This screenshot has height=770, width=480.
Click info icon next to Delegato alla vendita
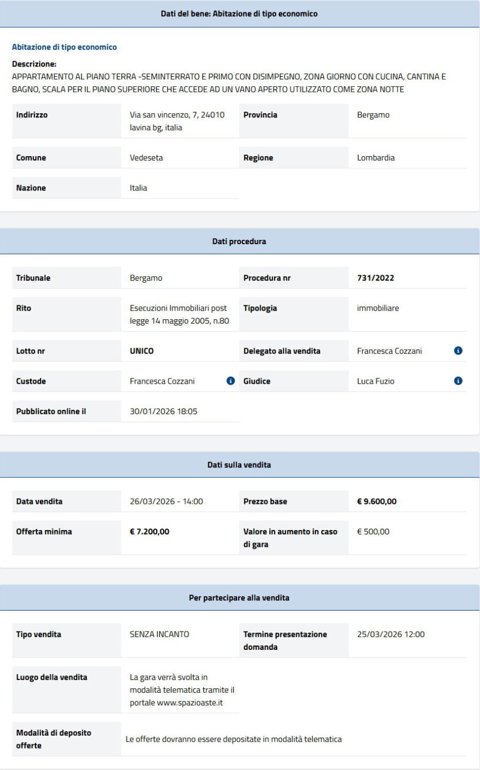(458, 350)
